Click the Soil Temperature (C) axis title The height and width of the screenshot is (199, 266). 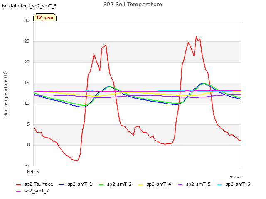pos(5,94)
